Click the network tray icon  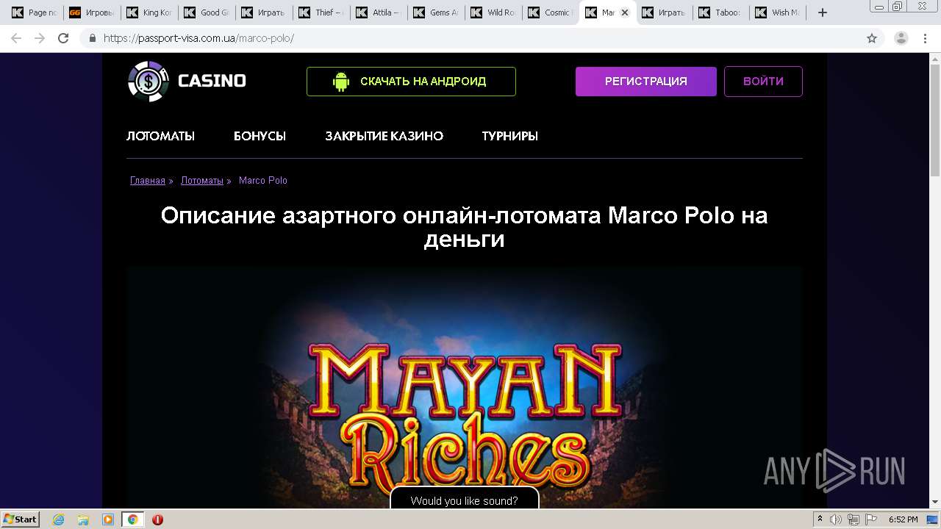point(854,519)
